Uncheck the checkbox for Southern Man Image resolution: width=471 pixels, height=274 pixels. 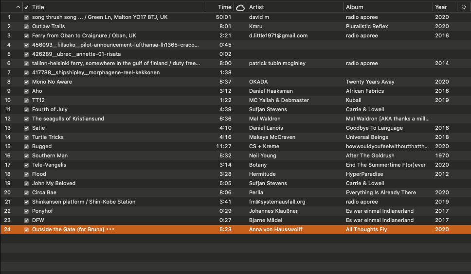[26, 156]
